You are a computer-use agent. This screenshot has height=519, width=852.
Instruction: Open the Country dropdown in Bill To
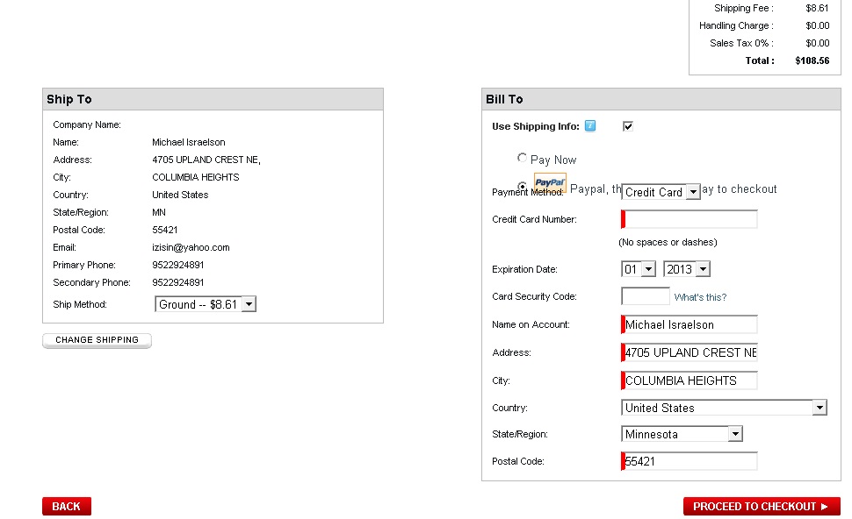click(724, 408)
